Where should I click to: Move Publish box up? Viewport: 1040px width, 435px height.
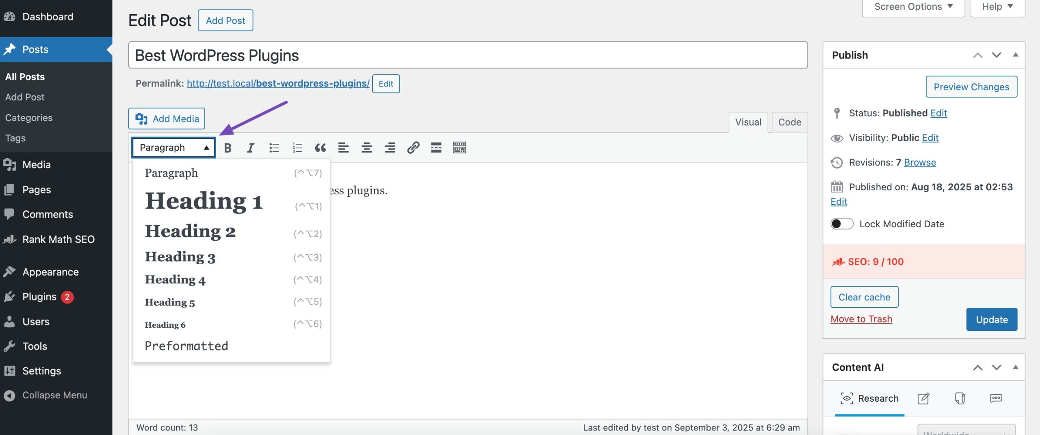pos(978,55)
